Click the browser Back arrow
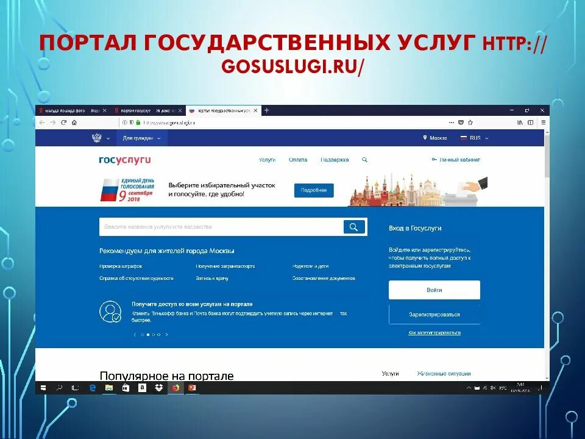 (x=42, y=123)
